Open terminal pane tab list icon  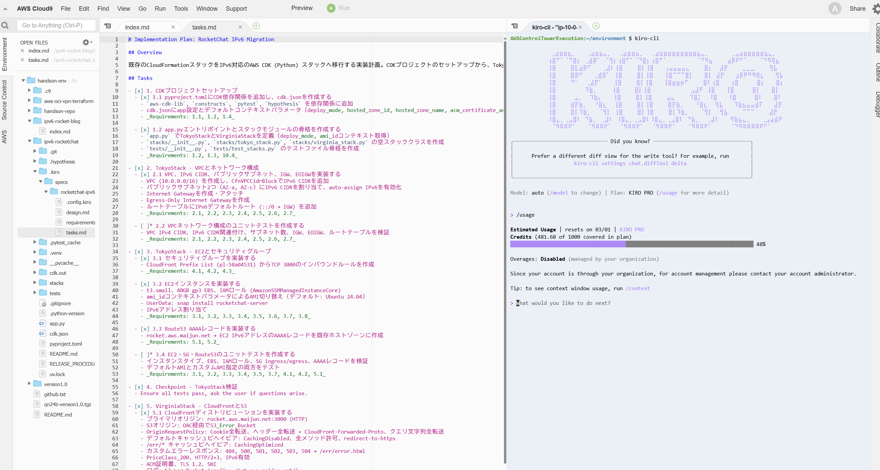[x=515, y=26]
